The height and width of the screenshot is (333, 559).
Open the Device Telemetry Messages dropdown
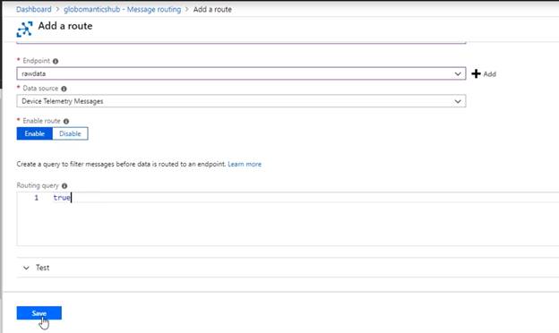pos(241,101)
